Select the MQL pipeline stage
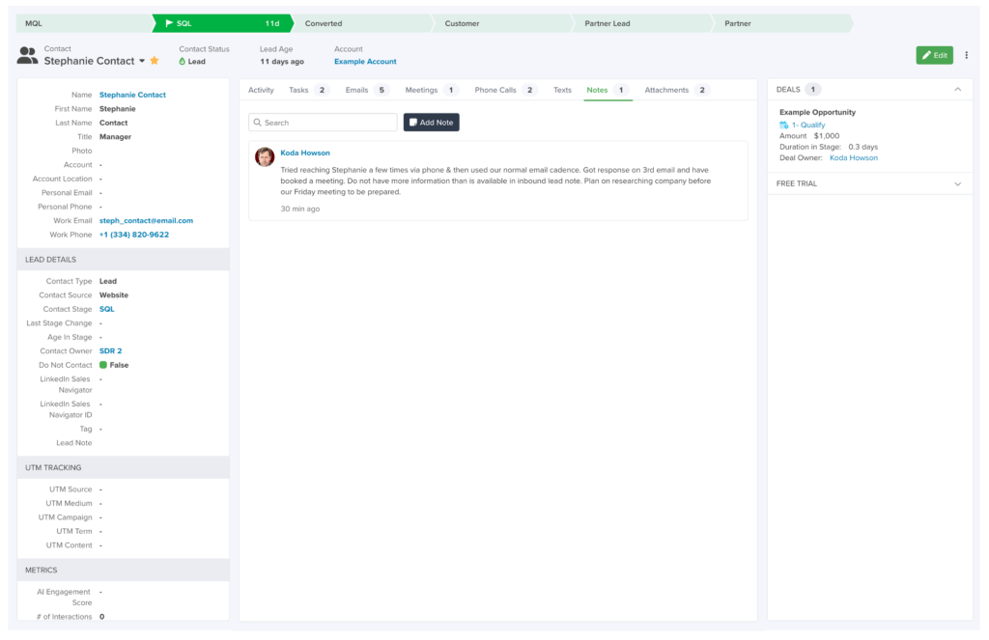 tap(84, 23)
